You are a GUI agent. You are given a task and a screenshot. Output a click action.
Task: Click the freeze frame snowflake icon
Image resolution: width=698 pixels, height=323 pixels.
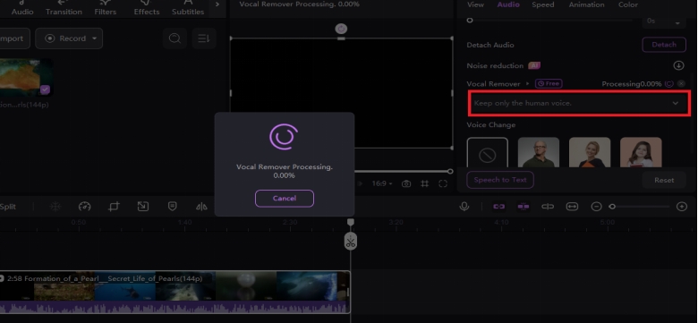[55, 207]
